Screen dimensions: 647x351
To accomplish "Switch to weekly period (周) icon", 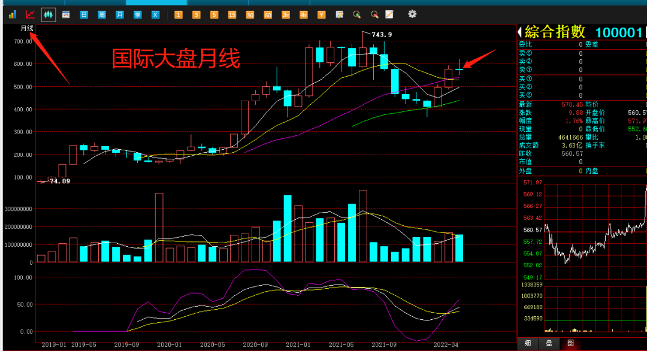I will [101, 15].
